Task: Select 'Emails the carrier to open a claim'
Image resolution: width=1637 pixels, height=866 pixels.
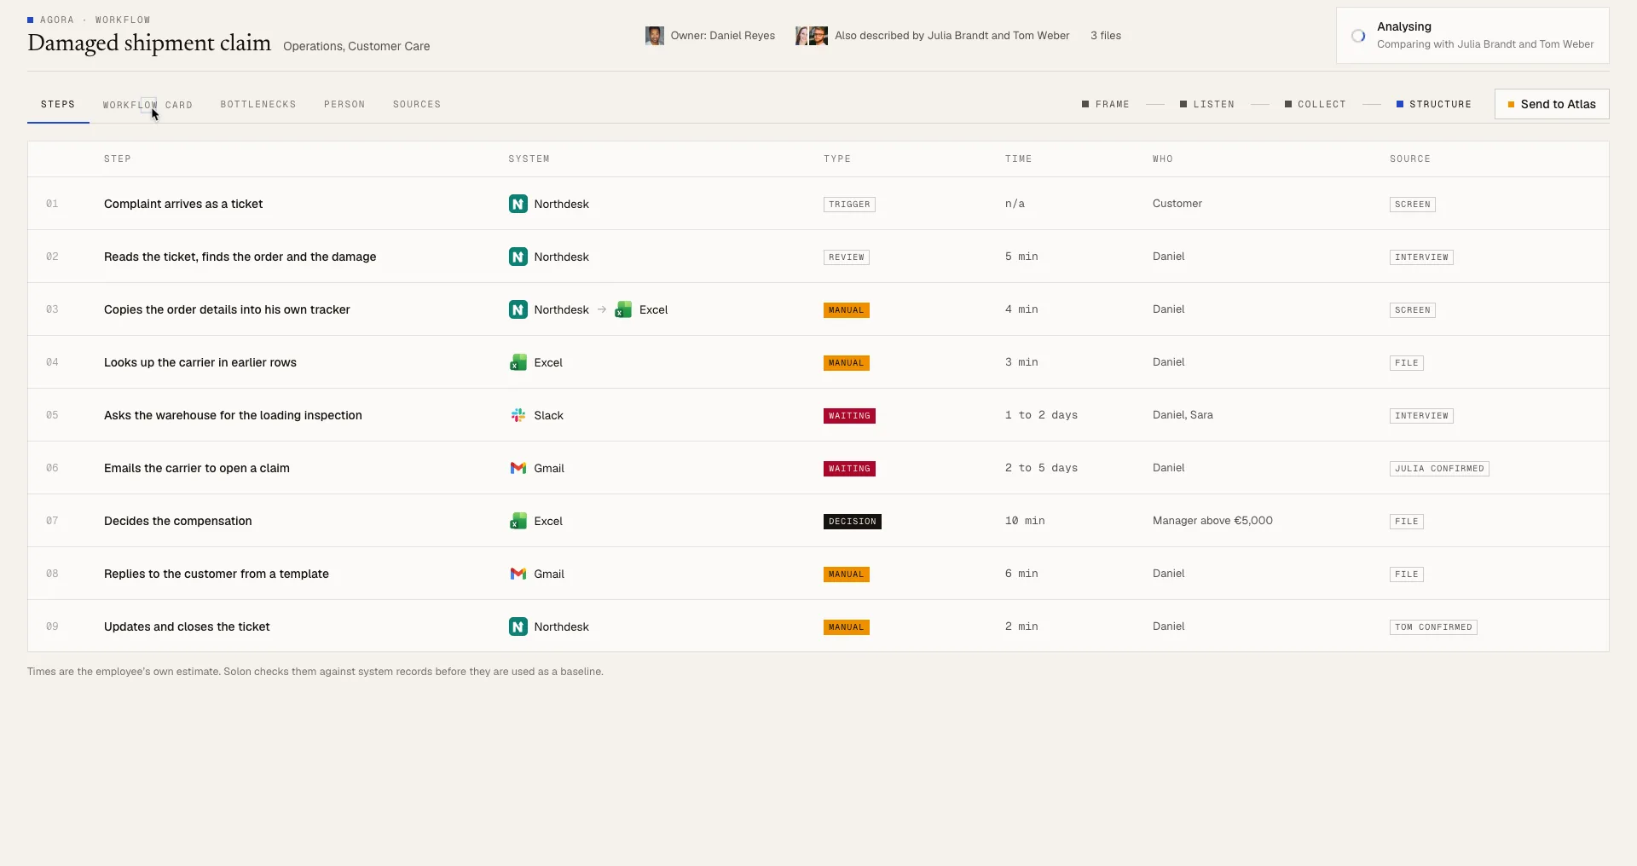Action: tap(197, 468)
